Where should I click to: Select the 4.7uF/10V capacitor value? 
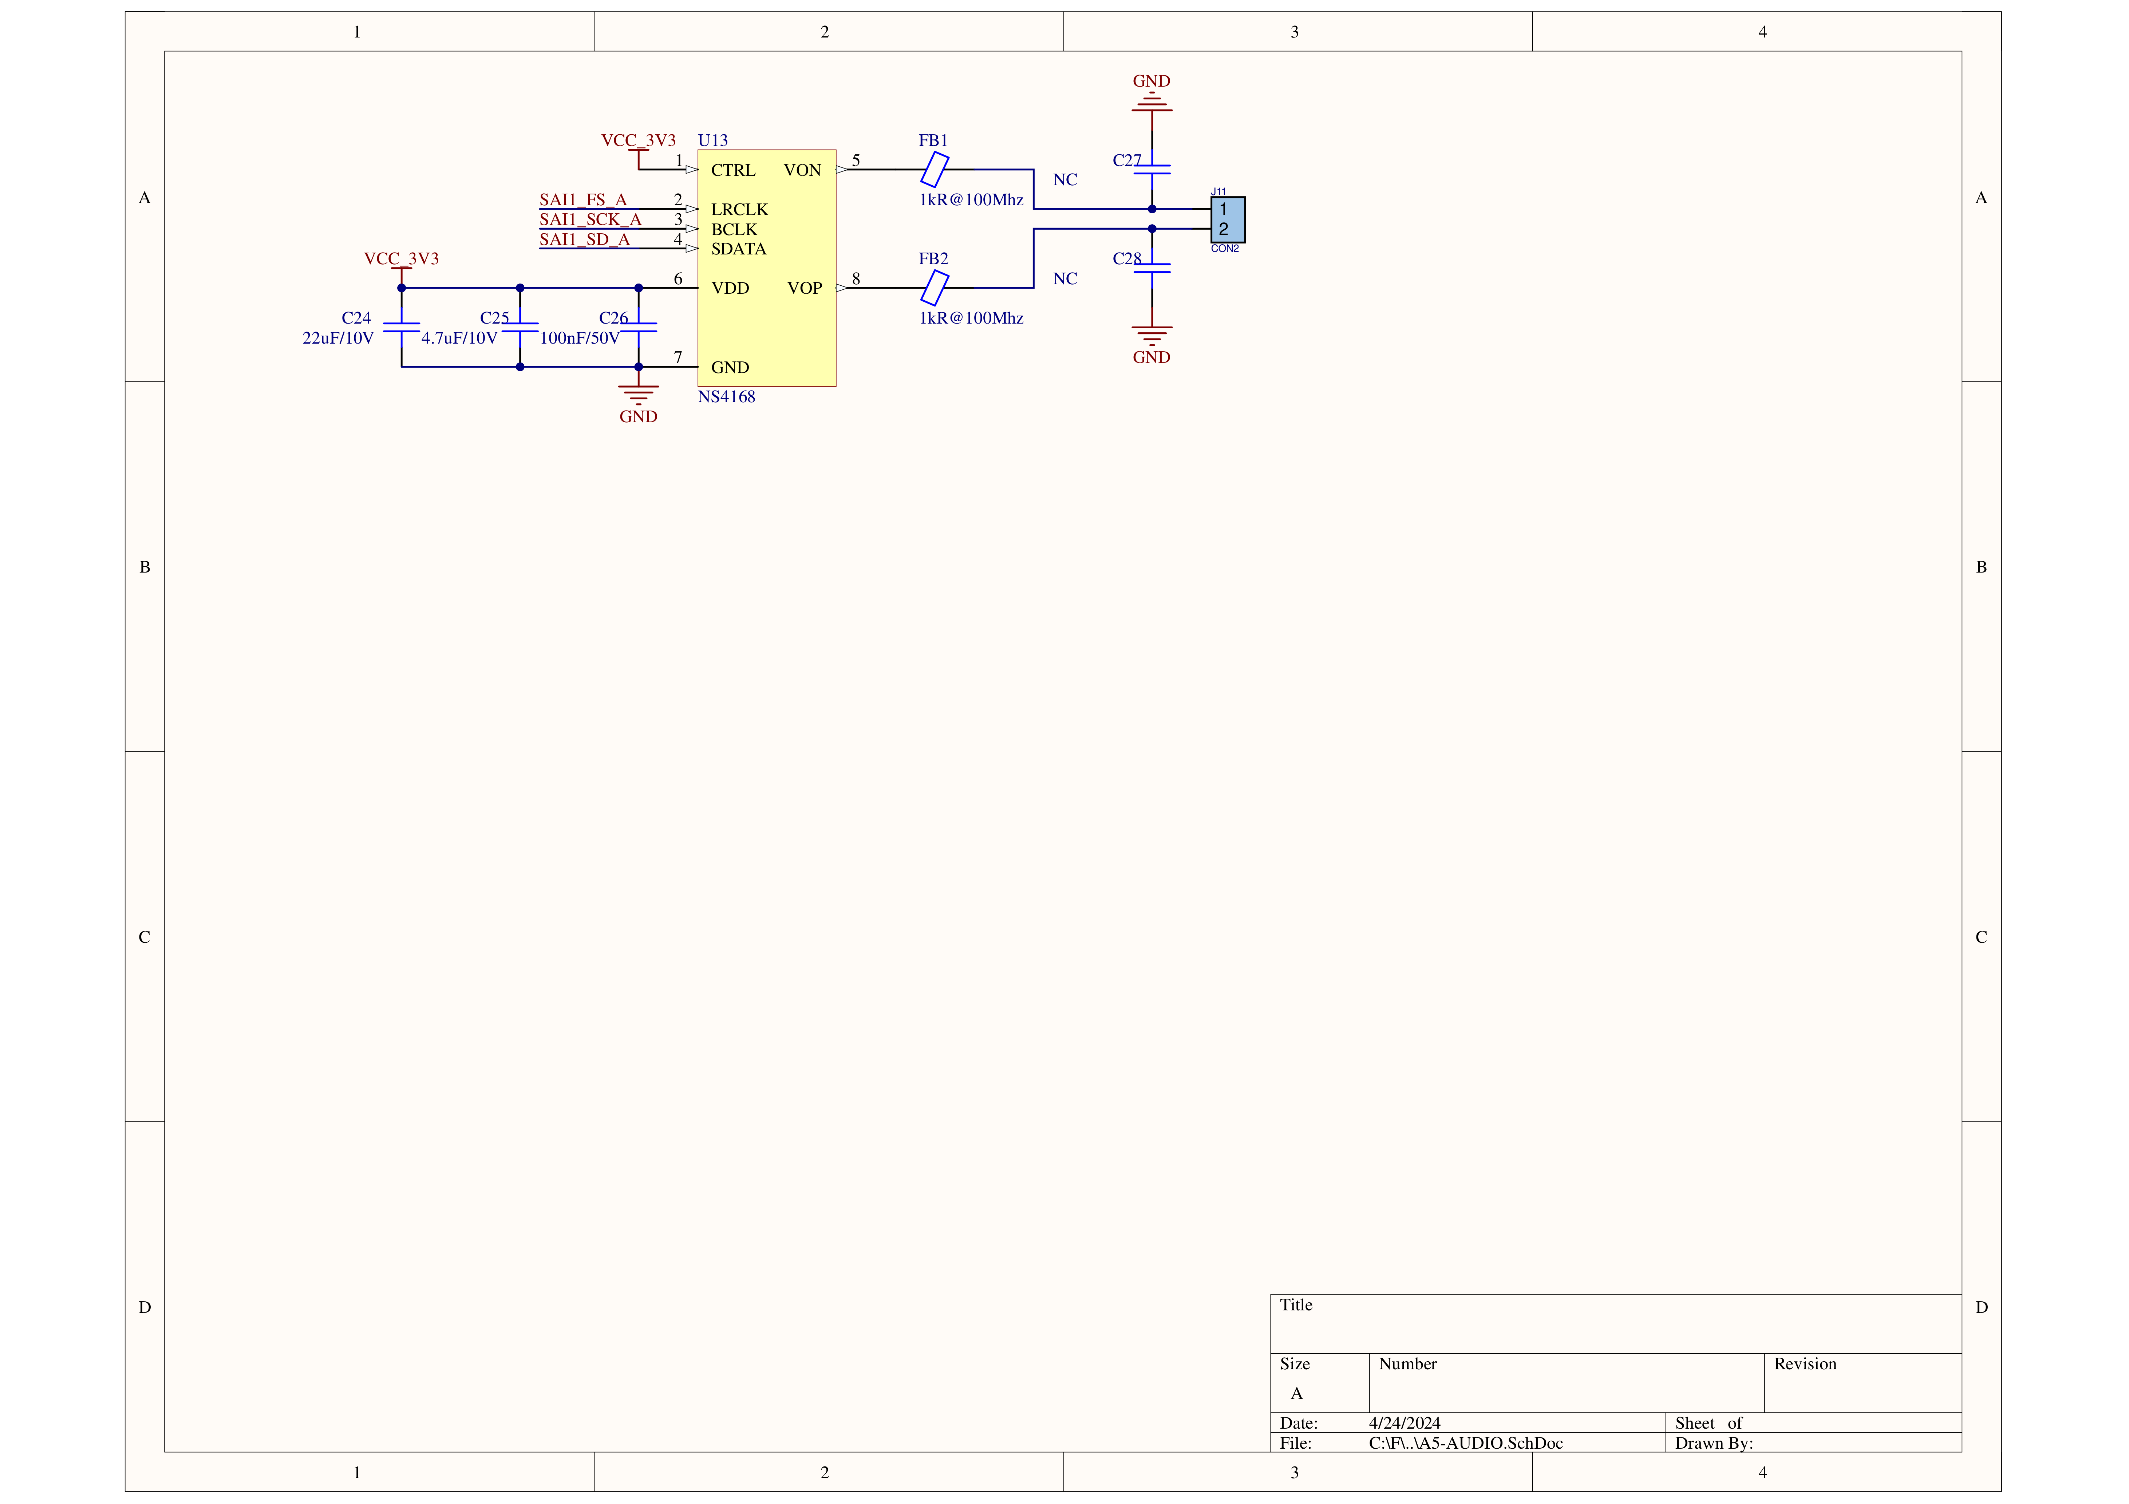[x=460, y=339]
